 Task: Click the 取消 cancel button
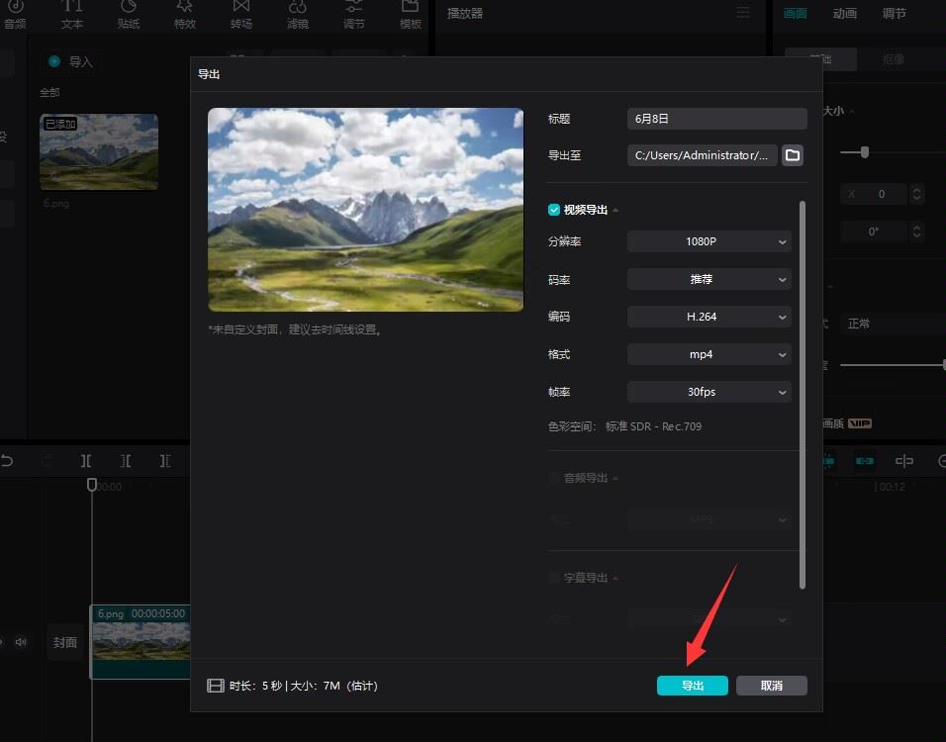(772, 686)
